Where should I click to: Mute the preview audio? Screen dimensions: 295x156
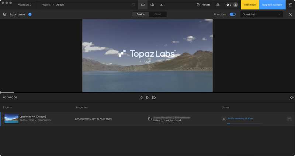pos(292,97)
